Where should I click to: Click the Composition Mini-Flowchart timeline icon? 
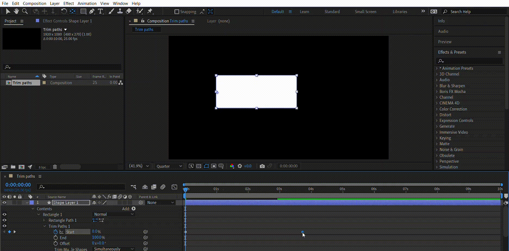coord(134,187)
